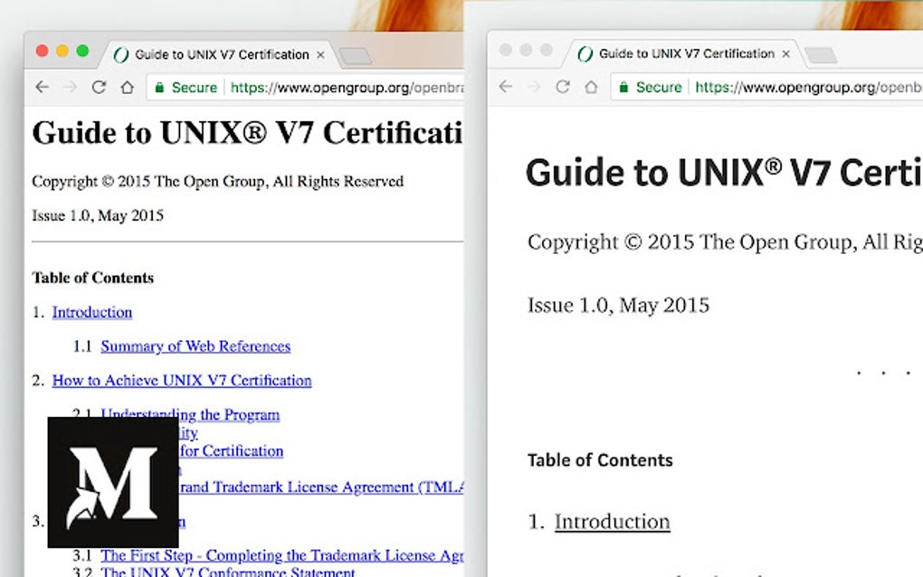The image size is (923, 577).
Task: Click the opengroup.org URL in the right address bar
Action: click(x=809, y=87)
